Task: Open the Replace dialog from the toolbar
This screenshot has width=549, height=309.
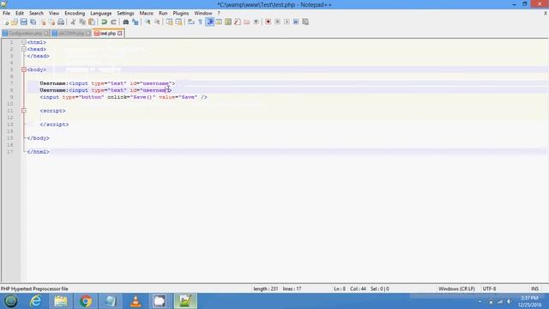Action: coord(136,22)
